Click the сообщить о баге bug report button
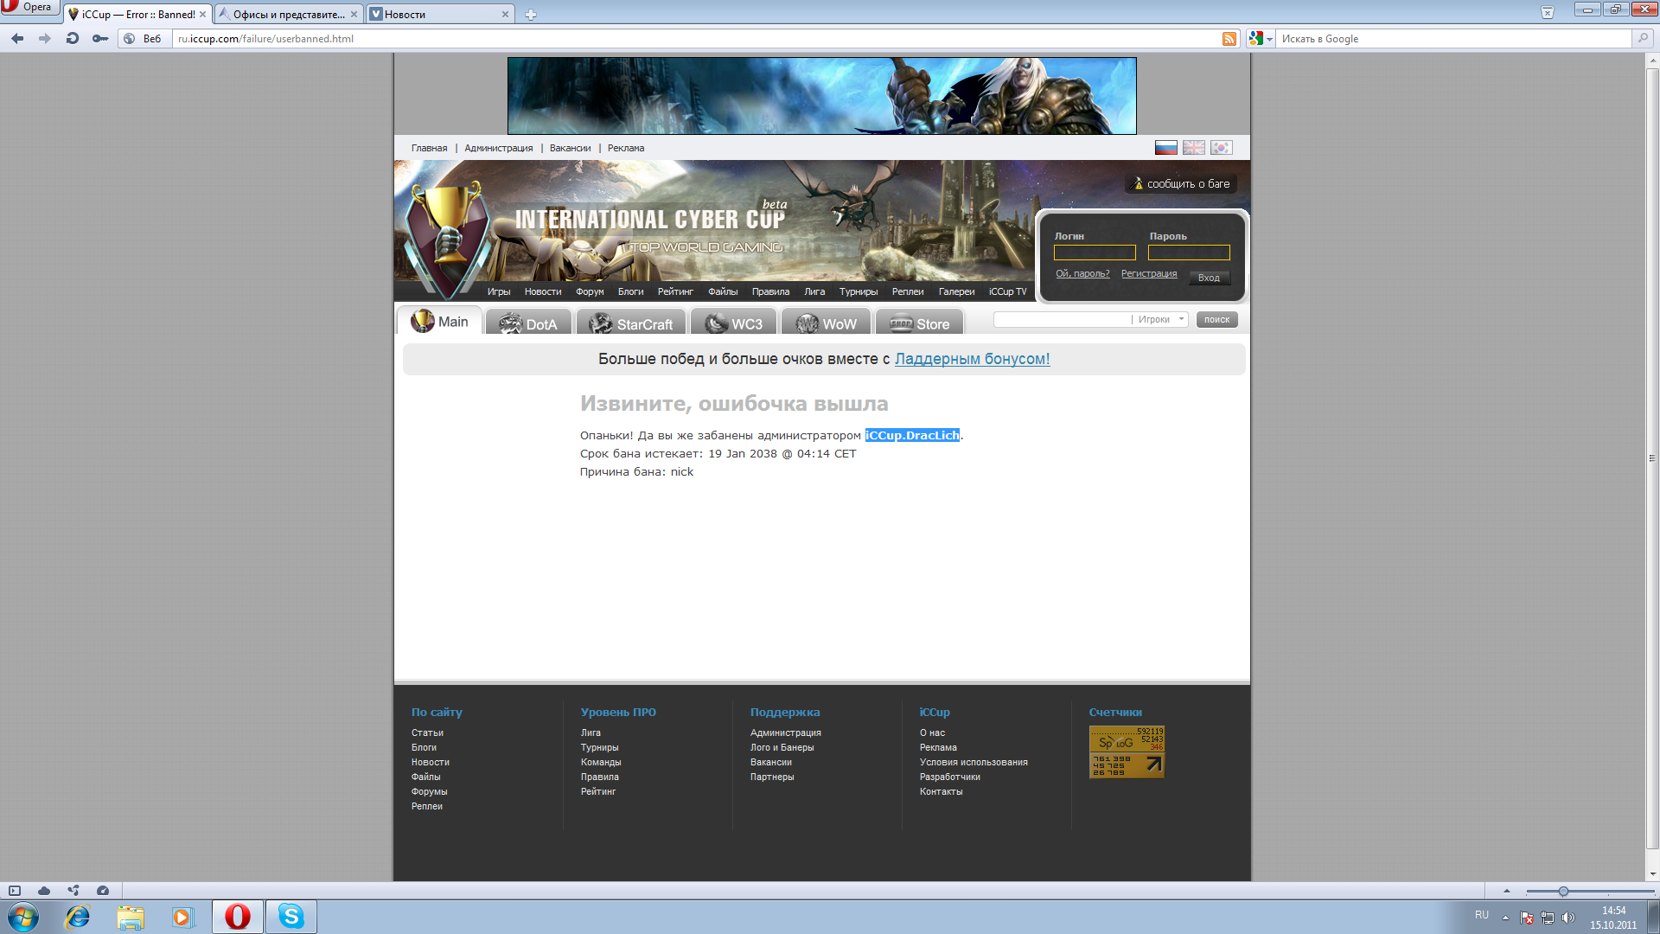The width and height of the screenshot is (1660, 934). click(1181, 183)
